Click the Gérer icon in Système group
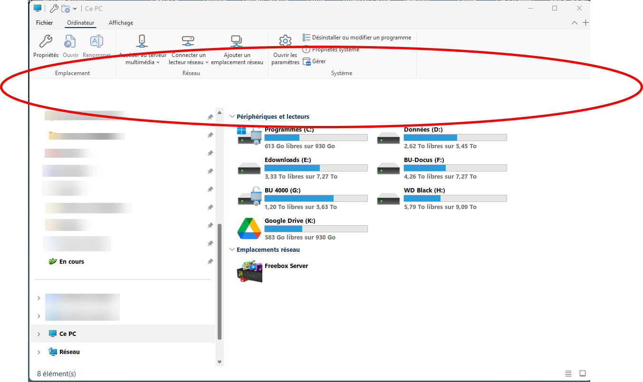Screen dimensions: 643x382 (307, 62)
